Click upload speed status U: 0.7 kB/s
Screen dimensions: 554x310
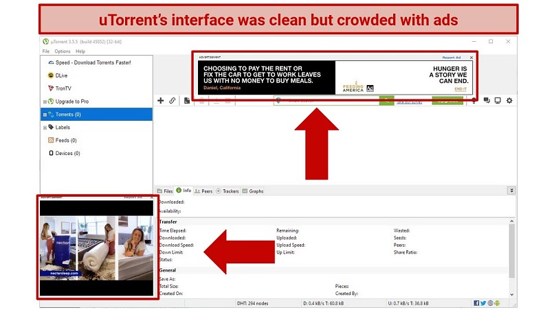point(408,303)
